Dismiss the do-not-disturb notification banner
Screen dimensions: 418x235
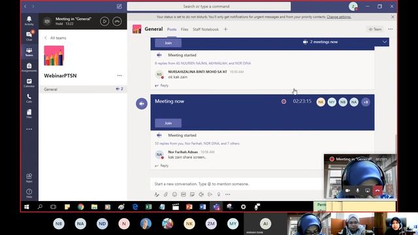pos(393,17)
